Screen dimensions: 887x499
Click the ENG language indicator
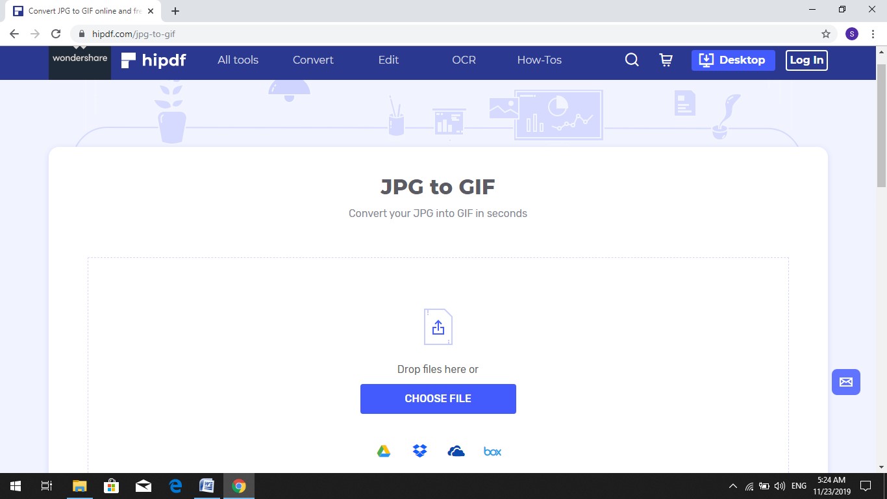point(799,486)
